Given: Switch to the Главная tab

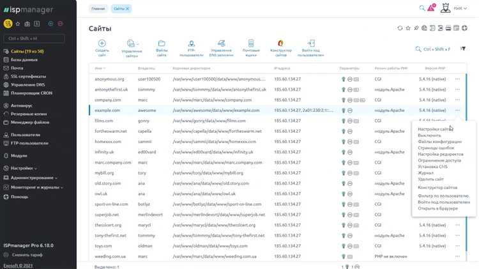Looking at the screenshot, I should [98, 8].
